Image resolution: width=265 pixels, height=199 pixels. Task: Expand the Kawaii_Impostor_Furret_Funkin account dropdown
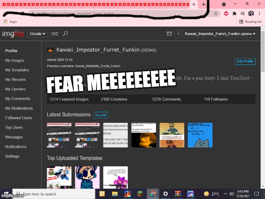[x=220, y=34]
